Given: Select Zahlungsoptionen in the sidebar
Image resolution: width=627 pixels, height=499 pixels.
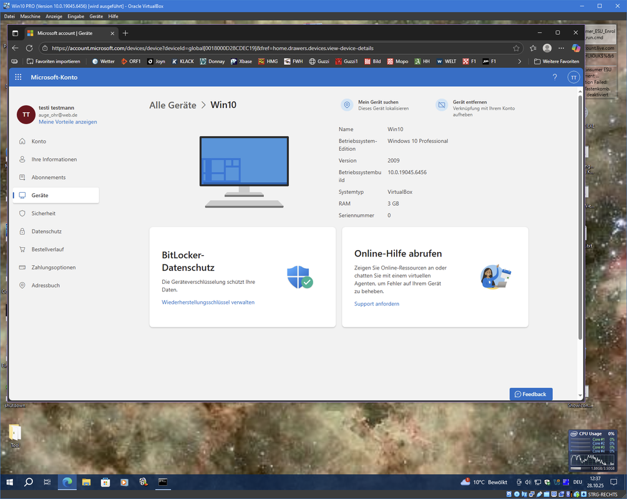Looking at the screenshot, I should (x=56, y=267).
